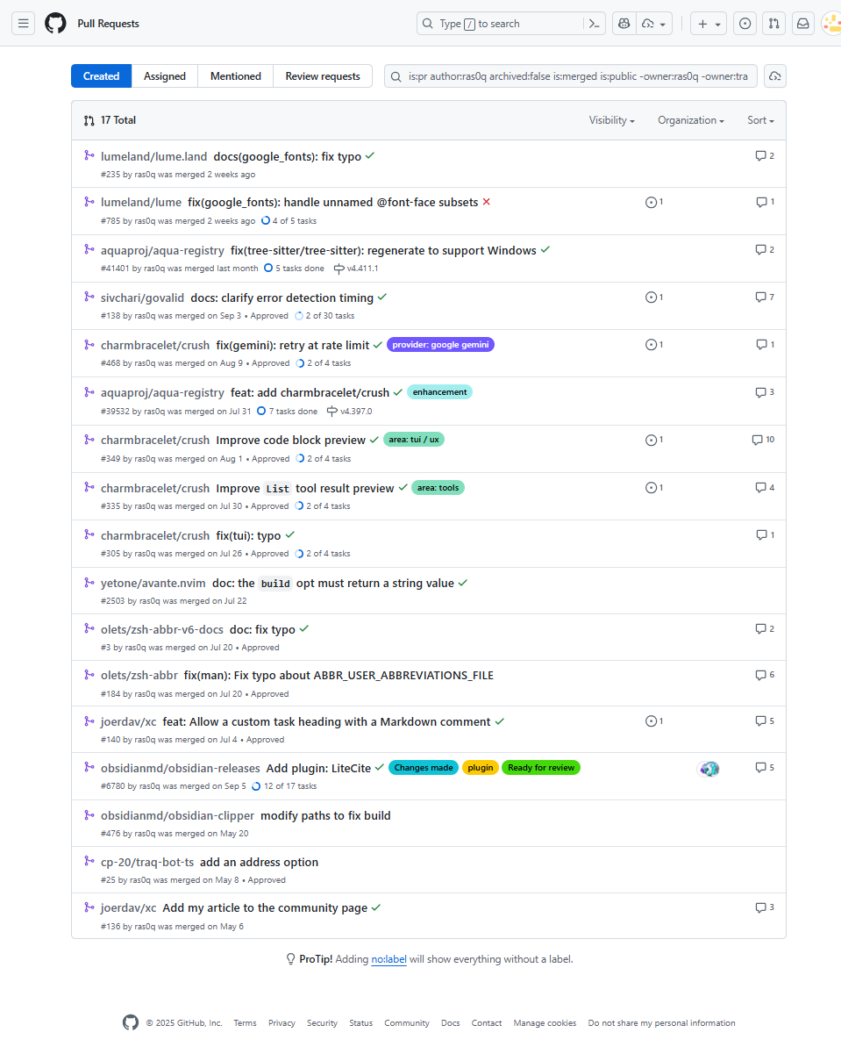Viewport: 841px width, 1061px height.
Task: Open the notifications inbox icon
Action: coord(802,23)
